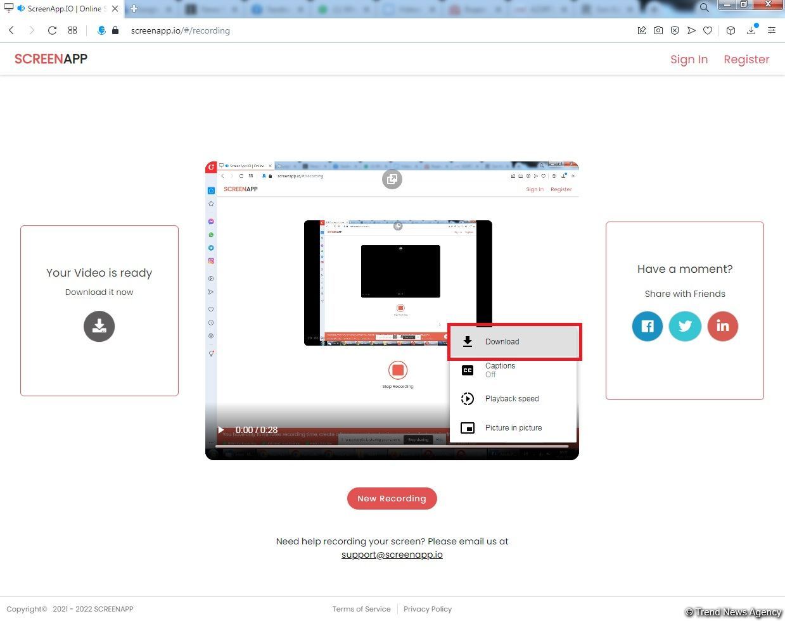Click the 'Have a moment?' heading
This screenshot has width=785, height=621.
pyautogui.click(x=685, y=269)
